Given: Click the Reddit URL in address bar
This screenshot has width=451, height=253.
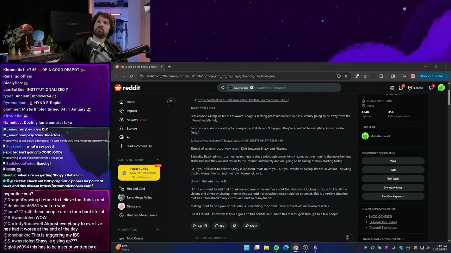Looking at the screenshot, I should pyautogui.click(x=210, y=76).
